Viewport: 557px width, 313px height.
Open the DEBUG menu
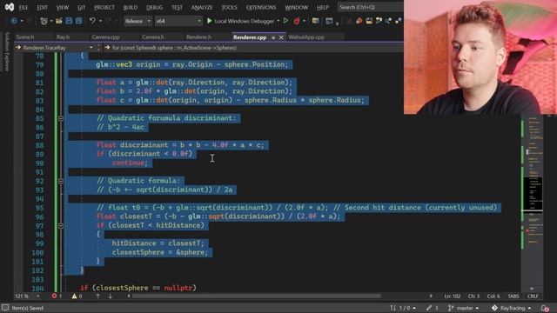(155, 8)
